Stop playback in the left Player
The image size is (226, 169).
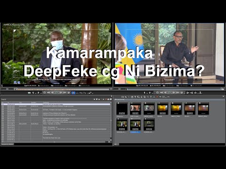[x=44, y=93]
